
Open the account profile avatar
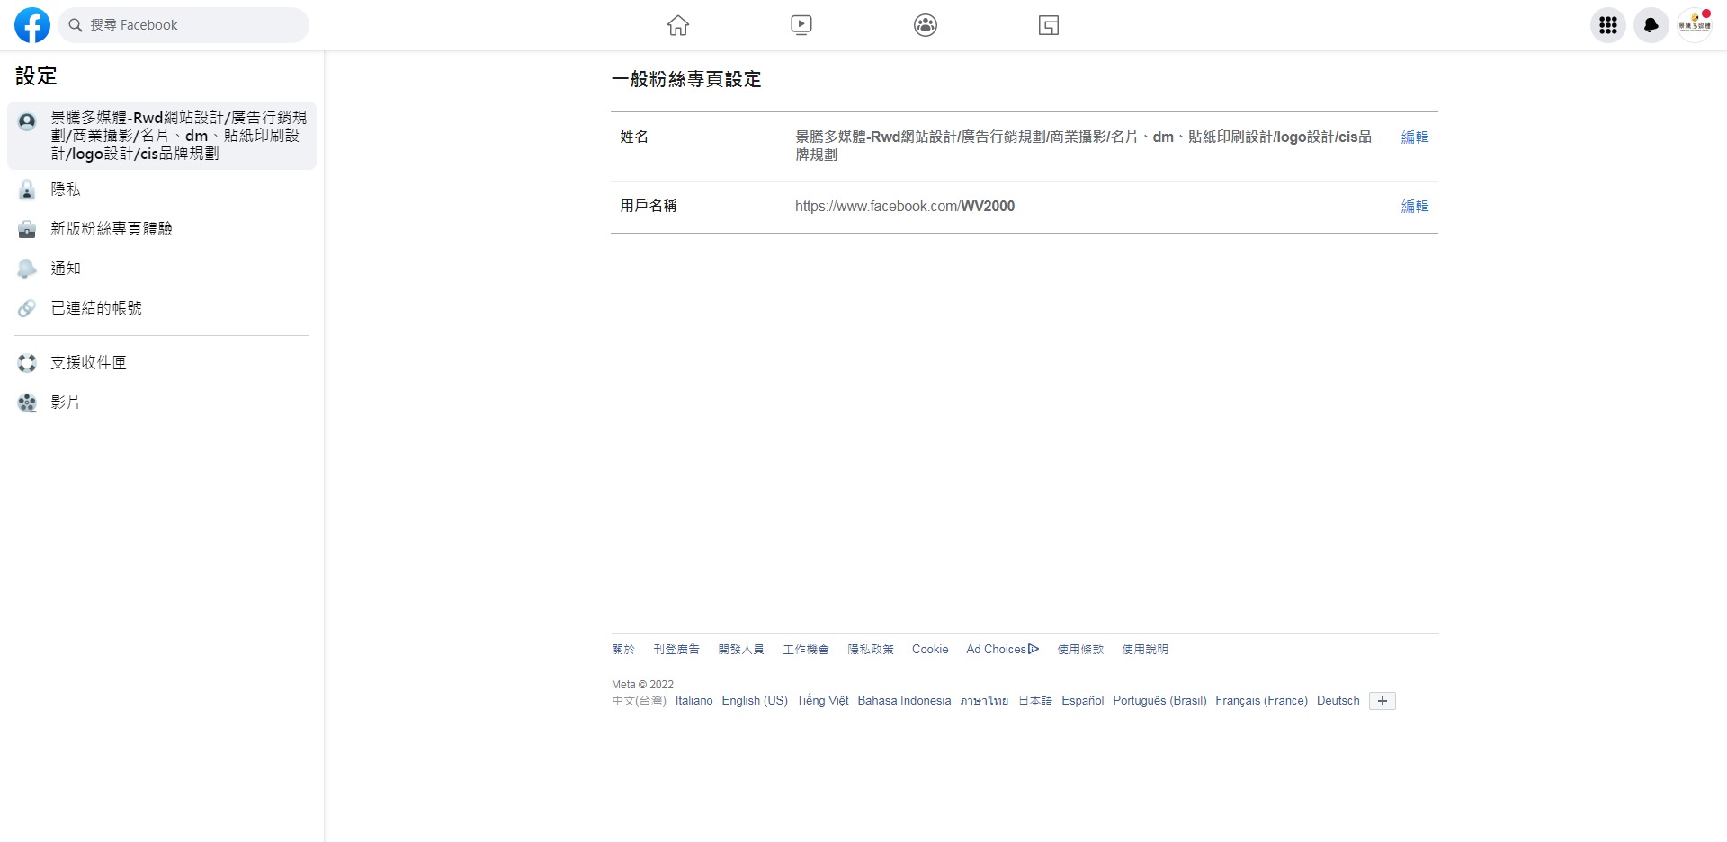1695,25
